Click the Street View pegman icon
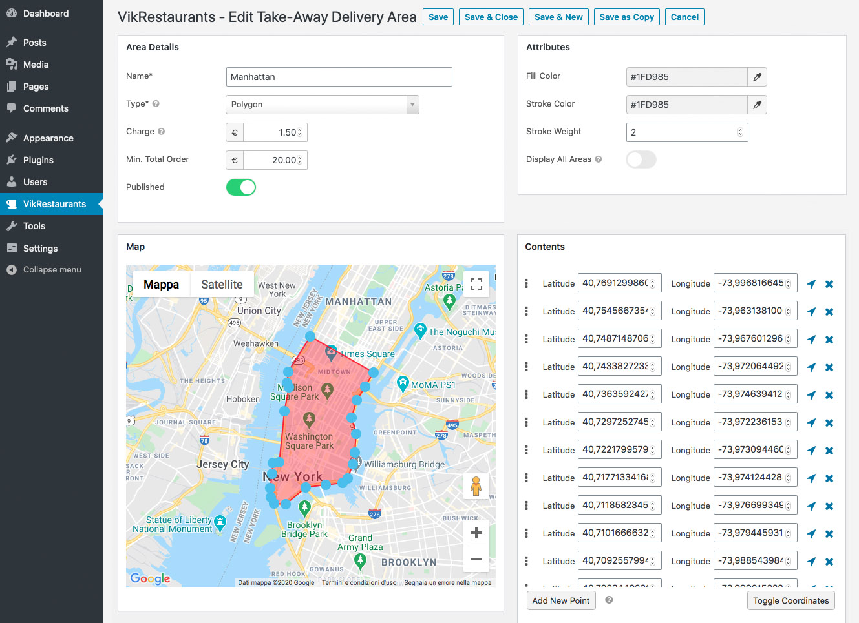The image size is (859, 623). pyautogui.click(x=476, y=486)
